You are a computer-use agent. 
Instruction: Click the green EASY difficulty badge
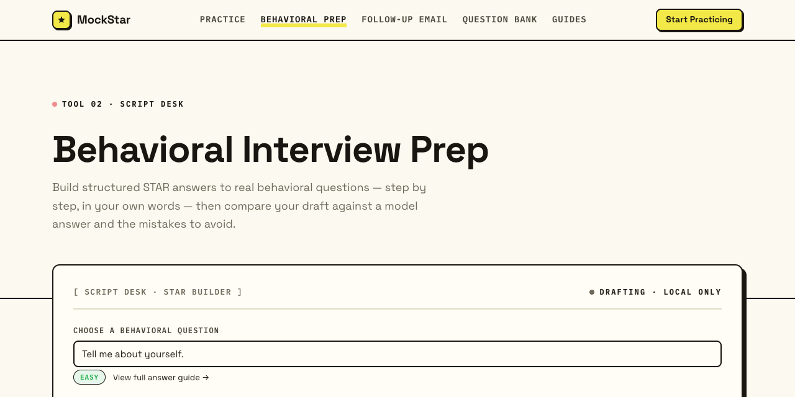pos(89,377)
